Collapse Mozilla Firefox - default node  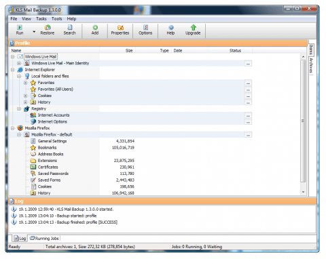click(19, 135)
